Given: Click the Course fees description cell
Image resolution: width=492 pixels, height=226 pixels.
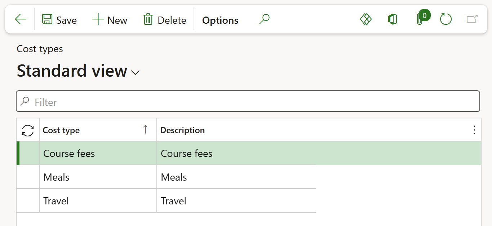Looking at the screenshot, I should pos(186,154).
